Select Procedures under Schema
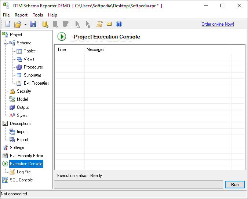Image resolution: width=248 pixels, height=199 pixels. pos(34,67)
